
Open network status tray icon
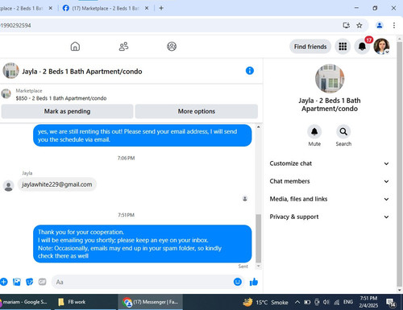point(337,302)
